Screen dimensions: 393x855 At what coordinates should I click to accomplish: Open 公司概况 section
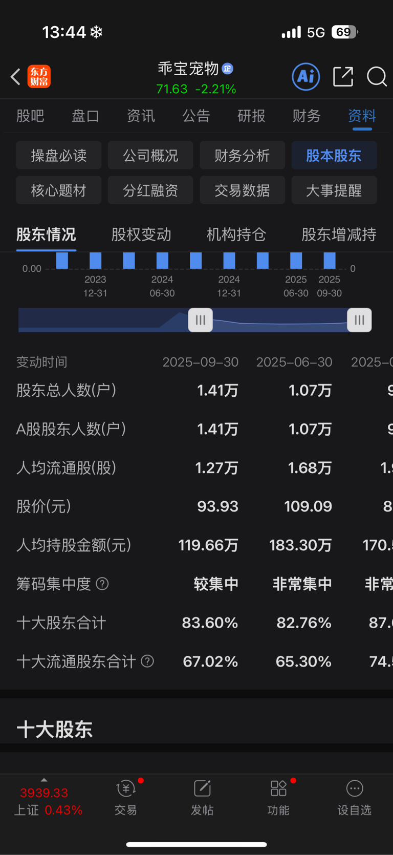150,155
